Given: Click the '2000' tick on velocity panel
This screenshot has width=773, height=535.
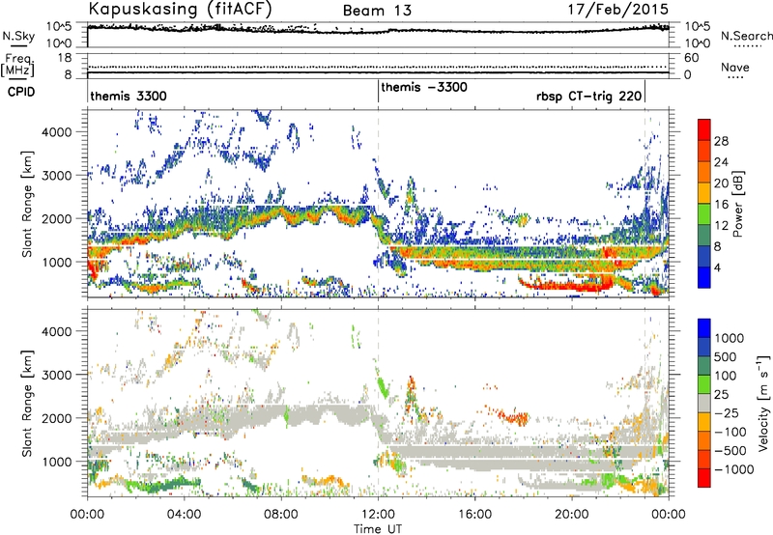Looking at the screenshot, I should point(56,418).
